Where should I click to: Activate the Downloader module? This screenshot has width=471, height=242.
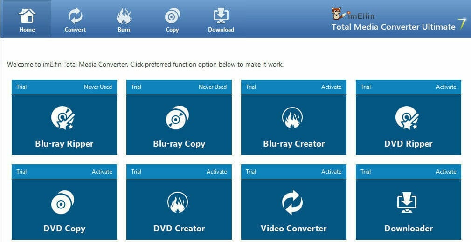[x=446, y=172]
